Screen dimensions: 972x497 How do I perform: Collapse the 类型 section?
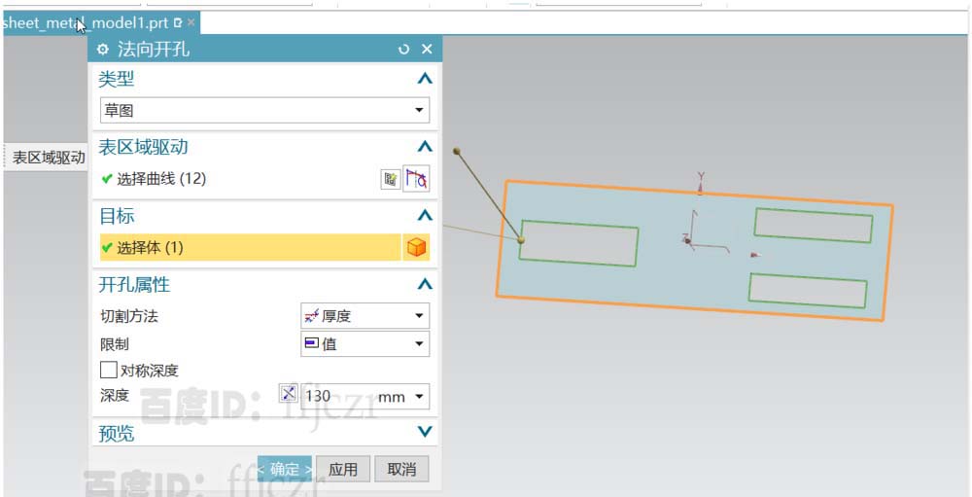pyautogui.click(x=425, y=79)
